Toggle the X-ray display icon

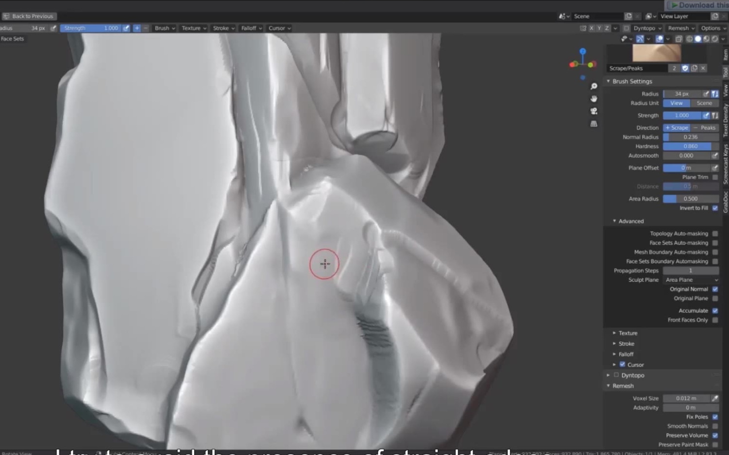coord(679,39)
